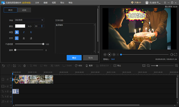
Task: Enter fullscreen preview mode
Action: (x=176, y=55)
